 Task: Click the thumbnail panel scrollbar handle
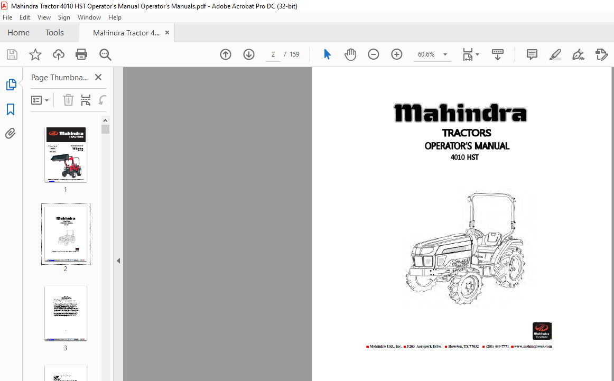pyautogui.click(x=105, y=129)
